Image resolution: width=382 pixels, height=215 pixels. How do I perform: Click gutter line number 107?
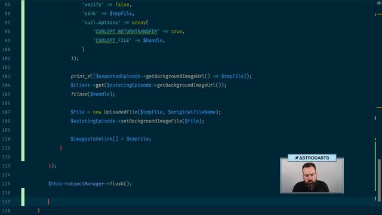pyautogui.click(x=7, y=112)
